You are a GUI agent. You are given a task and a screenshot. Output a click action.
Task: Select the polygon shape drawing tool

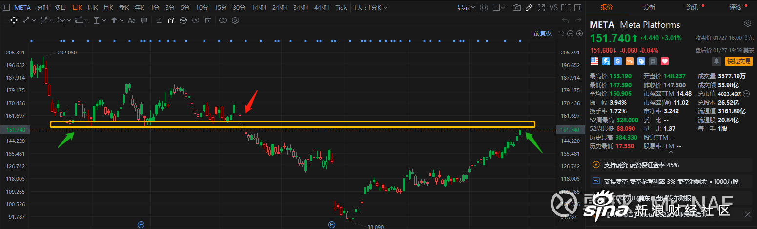(x=44, y=20)
